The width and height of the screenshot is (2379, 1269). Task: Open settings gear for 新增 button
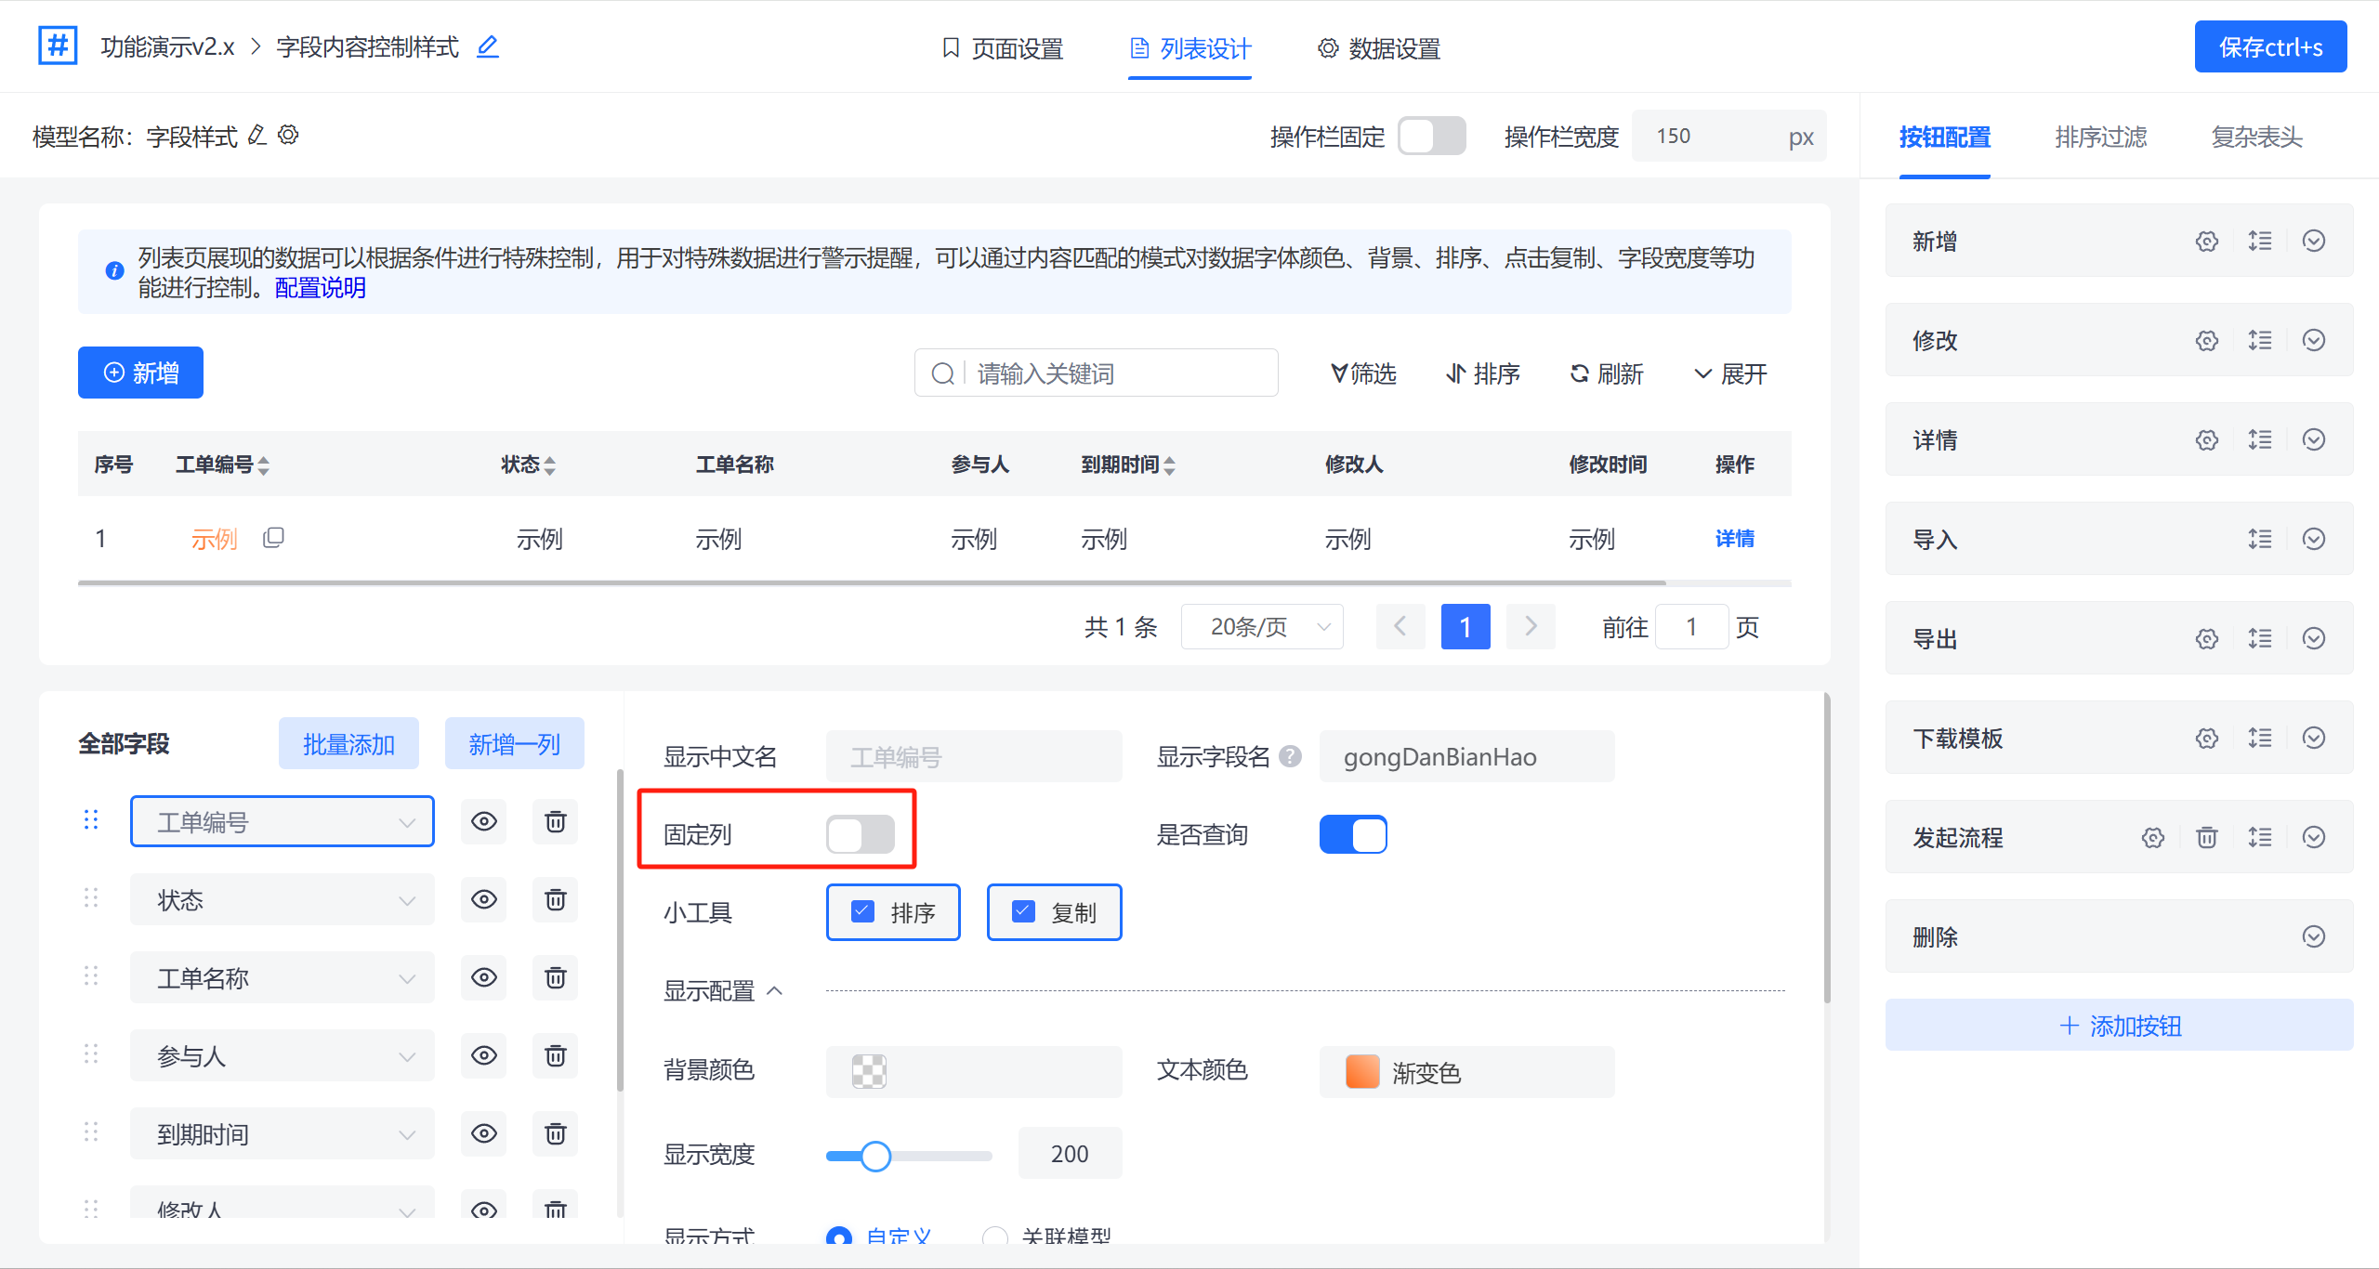[x=2206, y=242]
